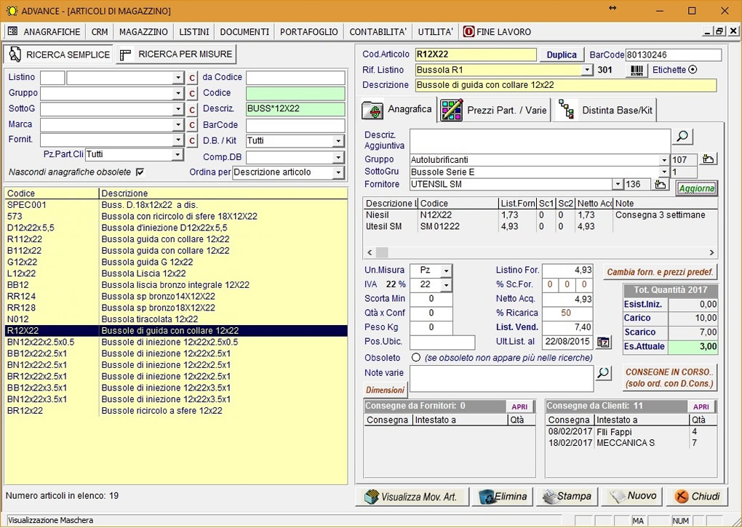Switch to the Prezzi Part. / Varie tab

pos(495,111)
